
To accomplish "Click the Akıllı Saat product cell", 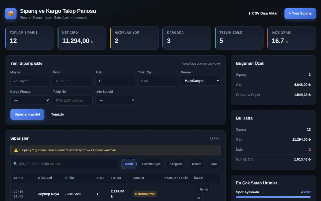I will tap(73, 194).
